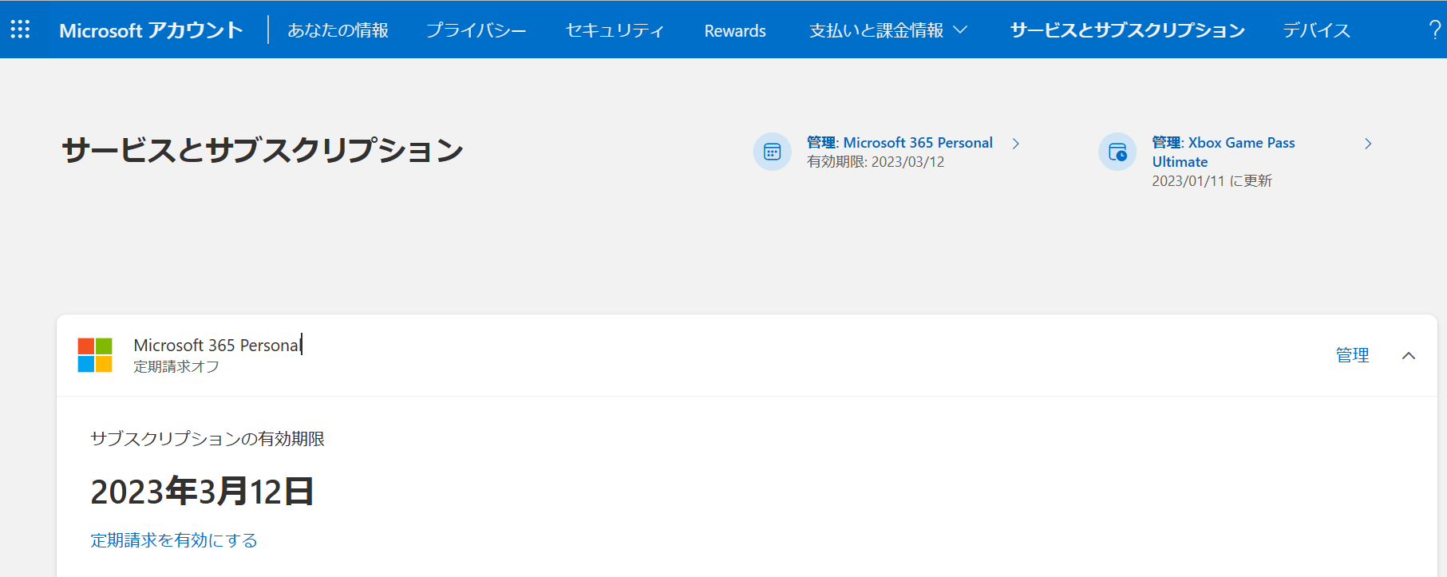Open 管理: Xbox Game Pass Ultimate link
Viewport: 1447px width, 577px height.
click(x=1224, y=152)
